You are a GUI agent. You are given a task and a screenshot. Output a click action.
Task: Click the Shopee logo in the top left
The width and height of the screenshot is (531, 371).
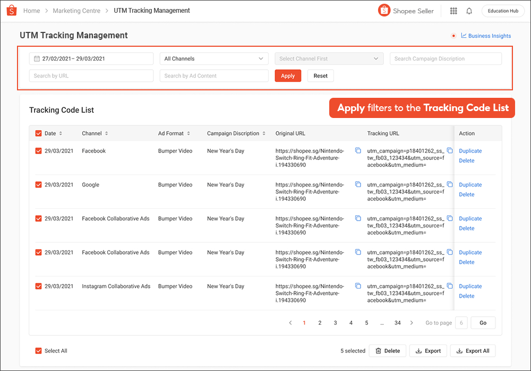(11, 11)
